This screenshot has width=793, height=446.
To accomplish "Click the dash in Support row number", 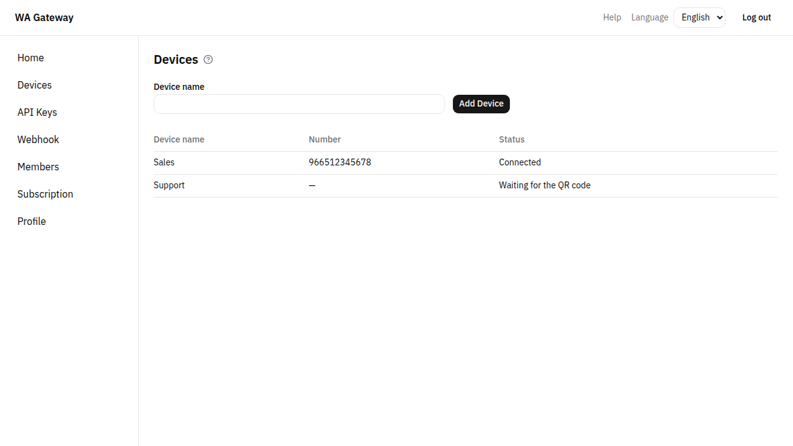I will 312,185.
